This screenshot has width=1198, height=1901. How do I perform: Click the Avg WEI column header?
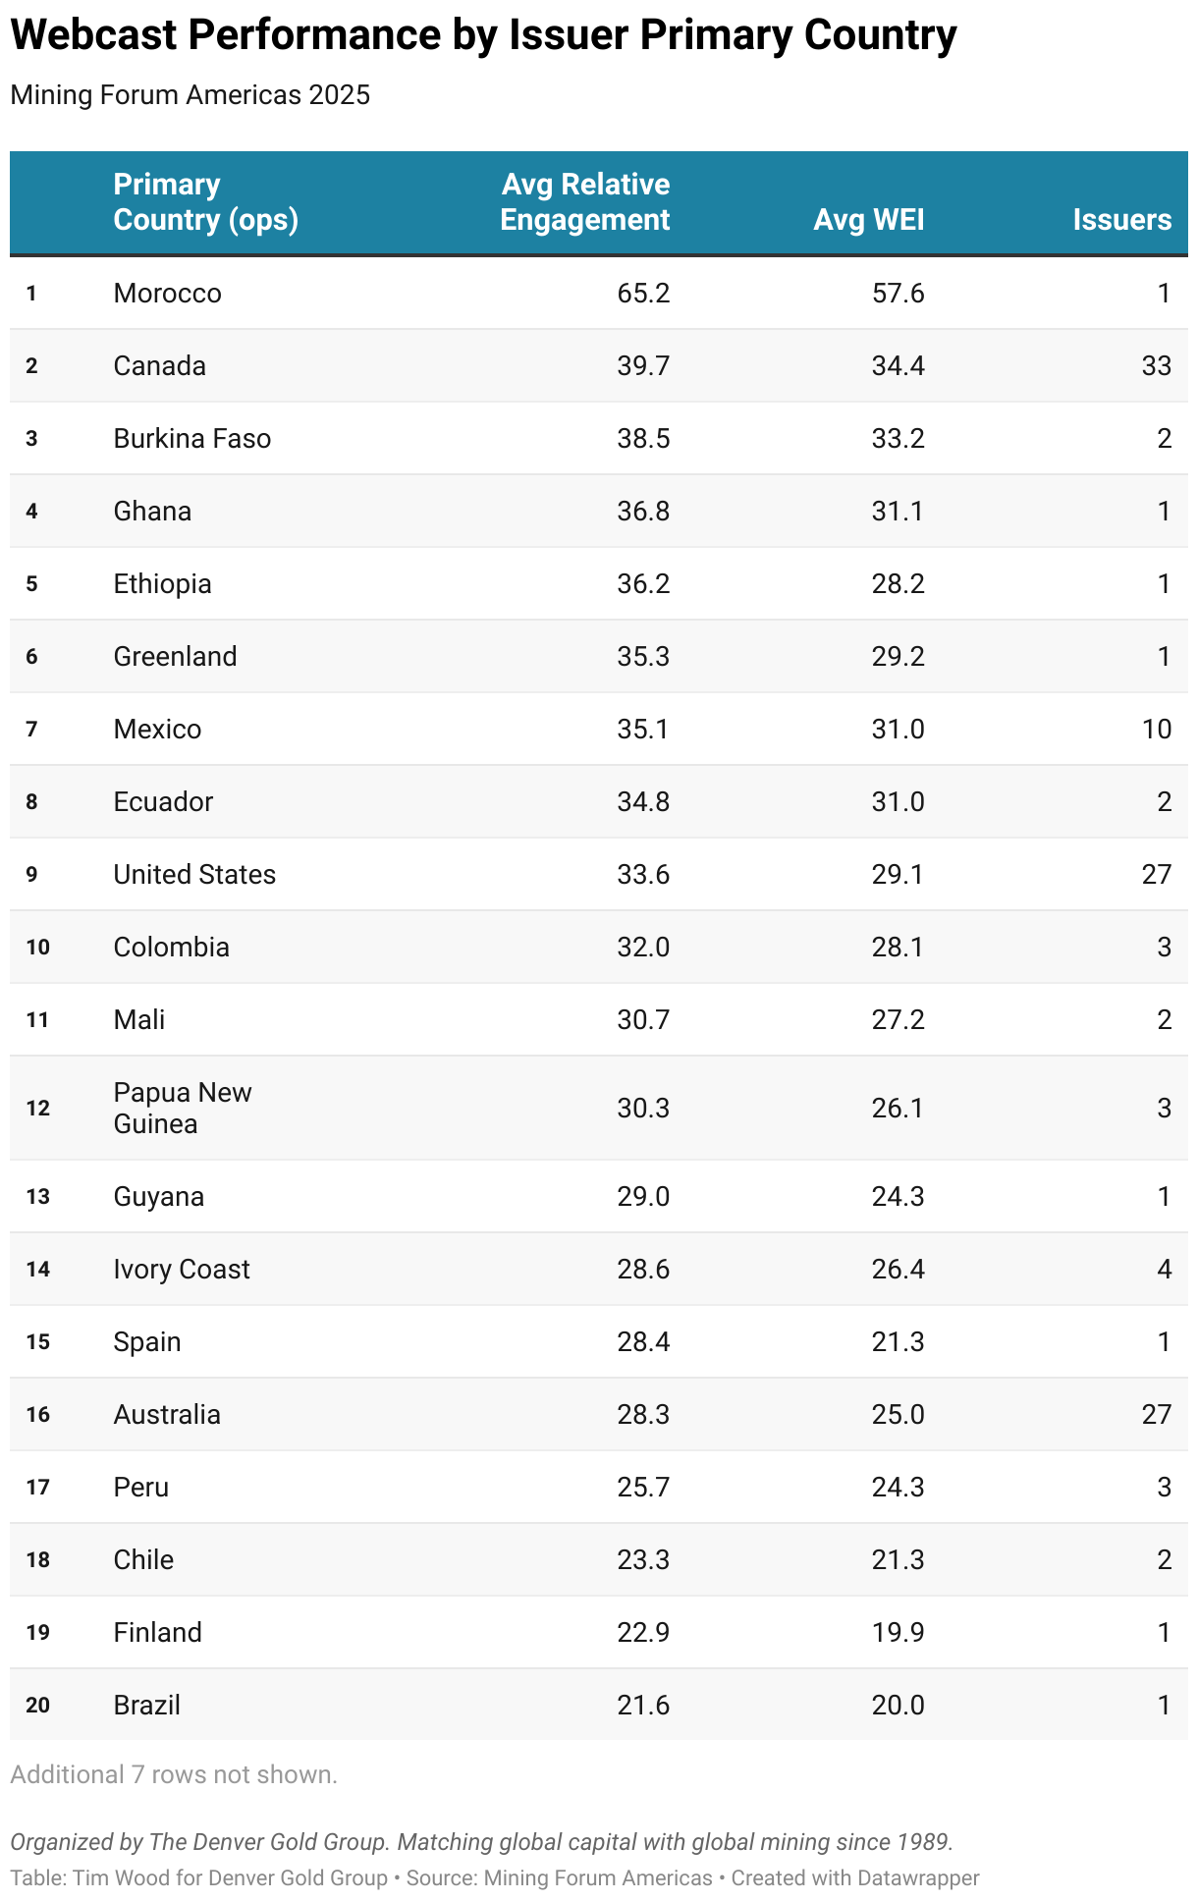pos(868,219)
